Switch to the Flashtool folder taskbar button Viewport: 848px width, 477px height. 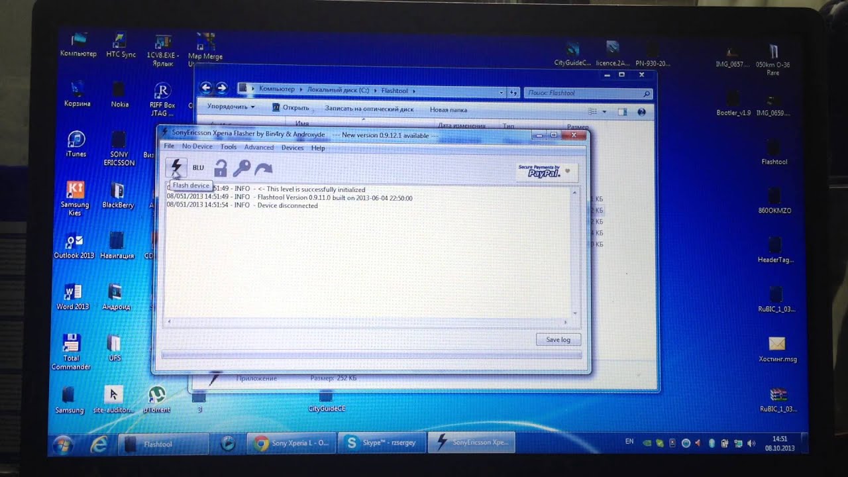click(x=164, y=444)
